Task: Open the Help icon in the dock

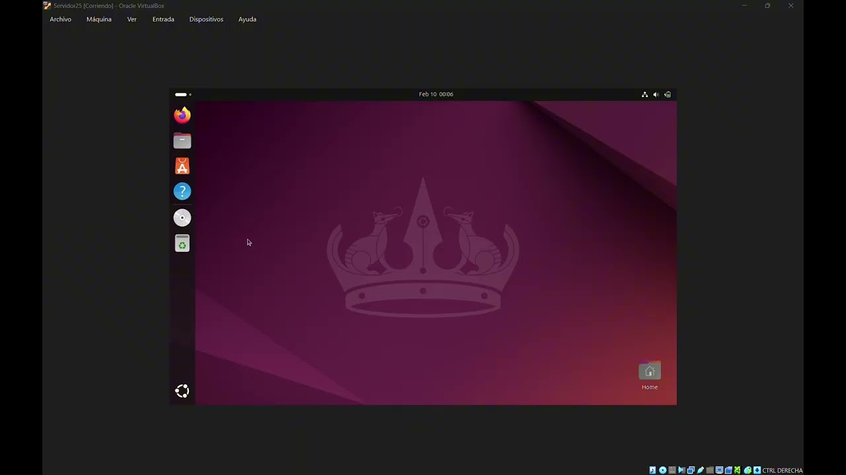Action: [182, 192]
